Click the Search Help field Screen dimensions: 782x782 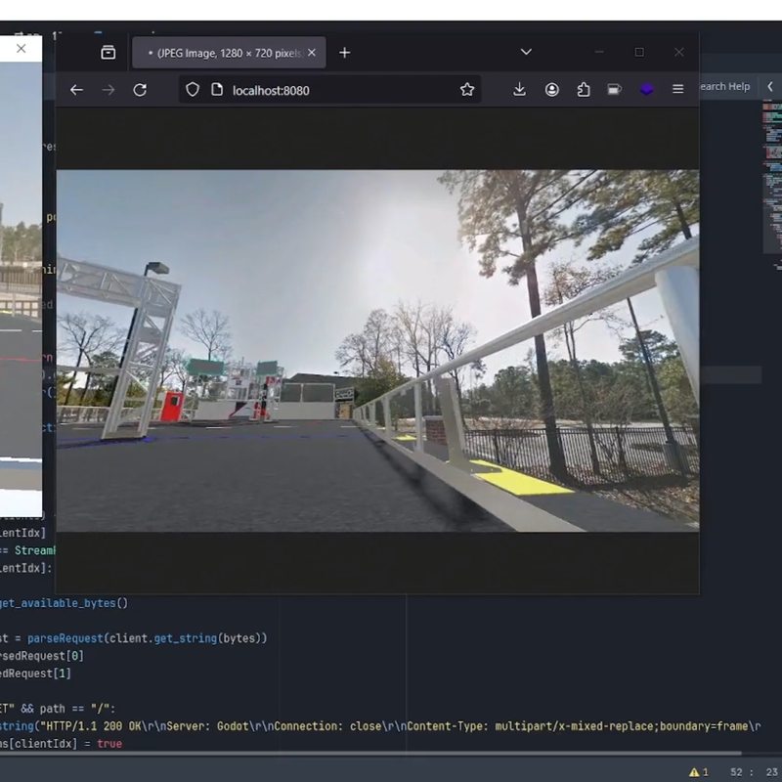(x=725, y=87)
